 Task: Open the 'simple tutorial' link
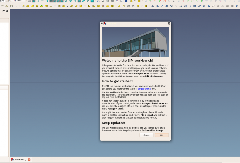pyautogui.click(x=145, y=89)
